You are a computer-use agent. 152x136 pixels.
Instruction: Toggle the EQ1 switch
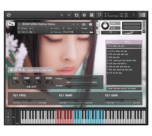point(16,82)
